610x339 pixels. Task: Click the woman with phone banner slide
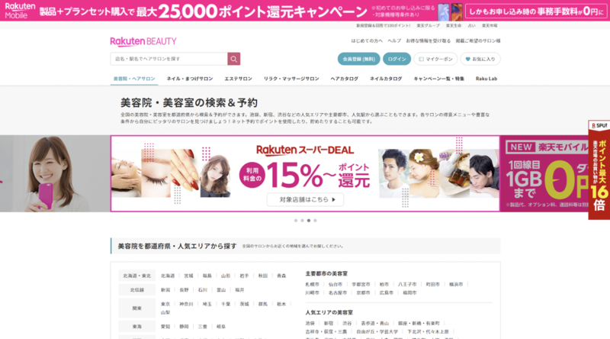55,173
